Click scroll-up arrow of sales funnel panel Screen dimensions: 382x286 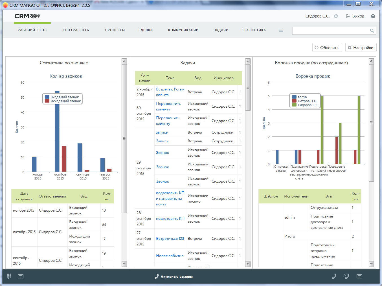pos(371,61)
